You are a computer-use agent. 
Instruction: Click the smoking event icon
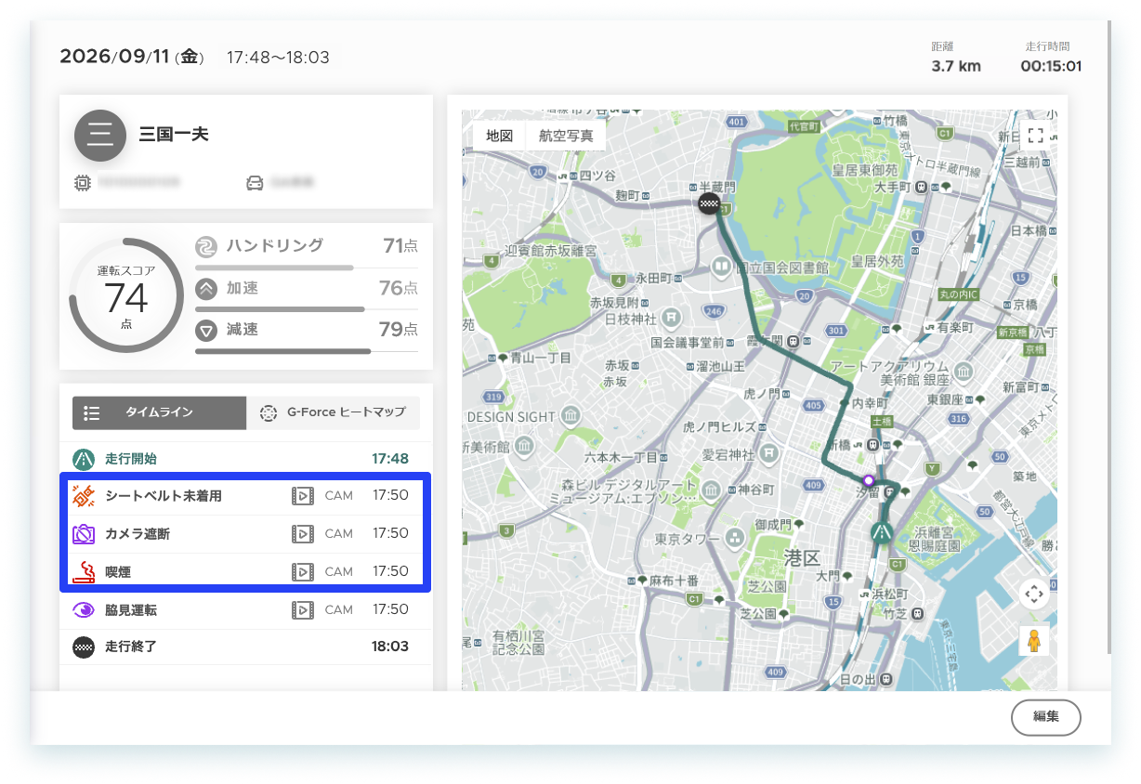pos(84,571)
